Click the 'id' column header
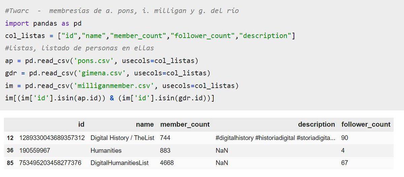Viewport: 404px width, 177px height. [81, 125]
